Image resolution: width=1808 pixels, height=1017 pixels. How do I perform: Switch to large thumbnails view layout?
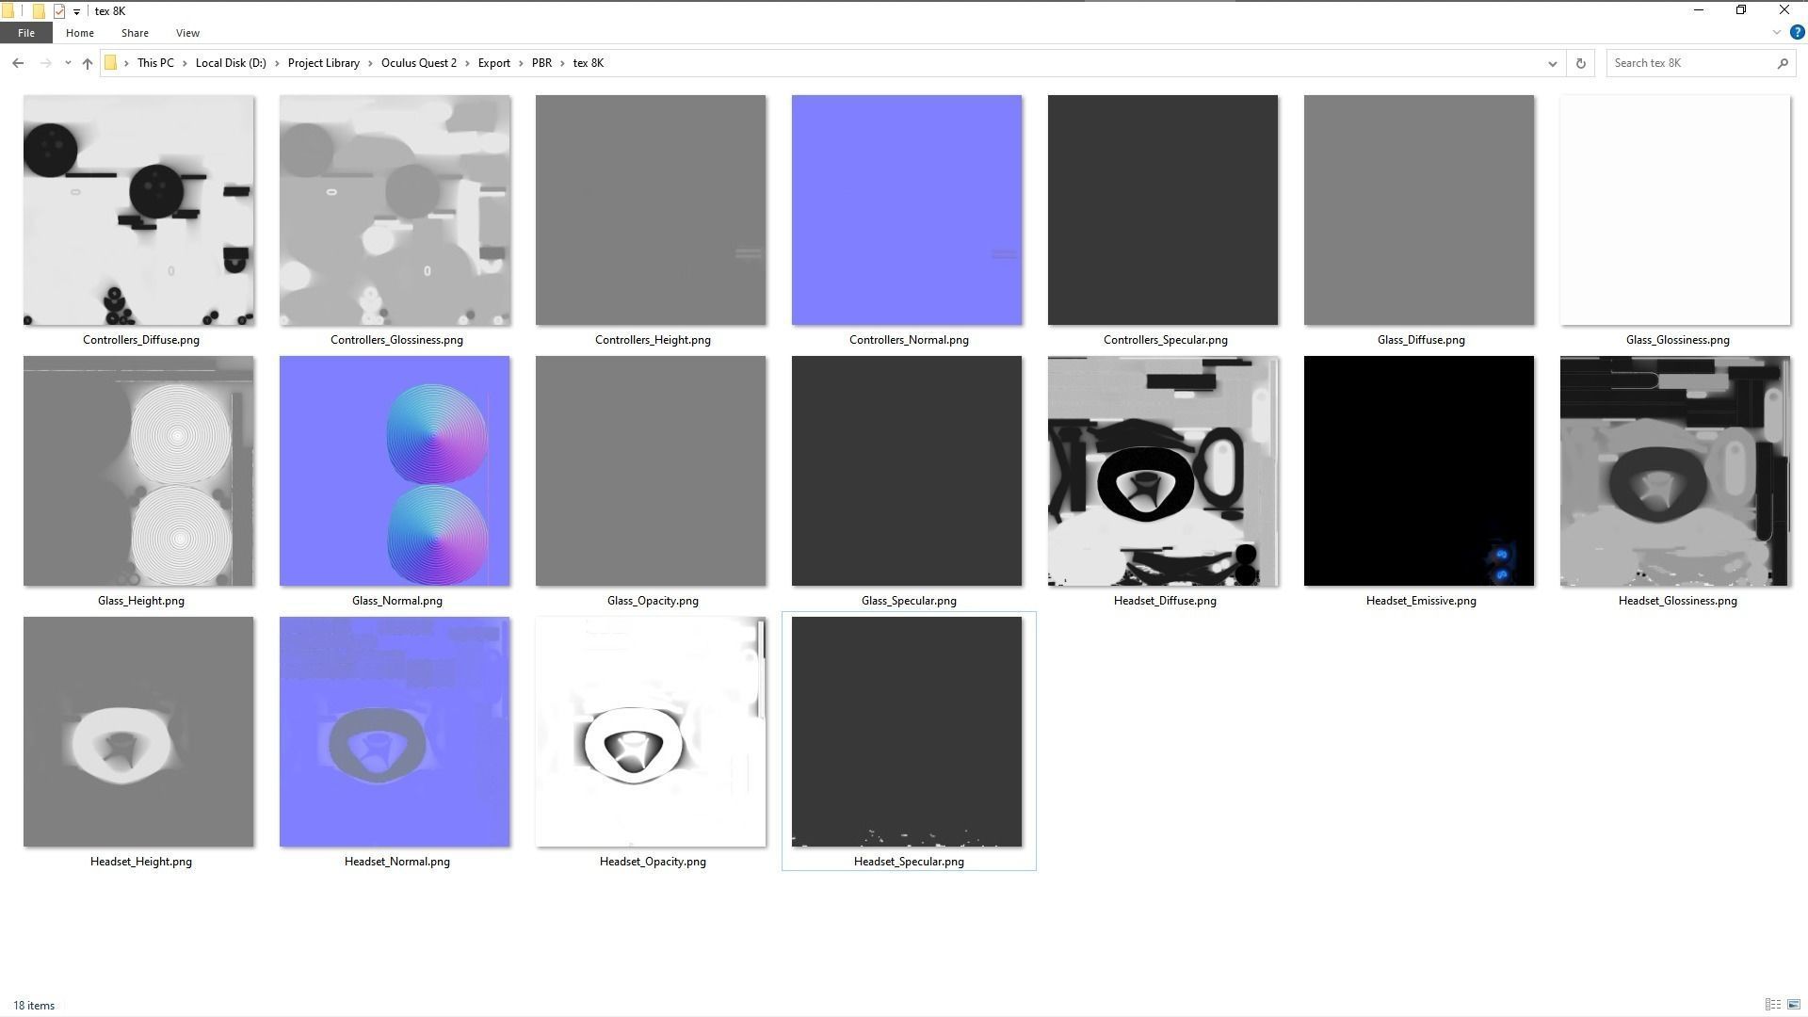1793,1005
